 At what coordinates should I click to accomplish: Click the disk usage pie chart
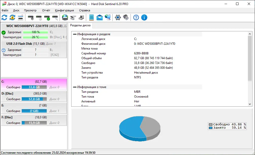140,128
